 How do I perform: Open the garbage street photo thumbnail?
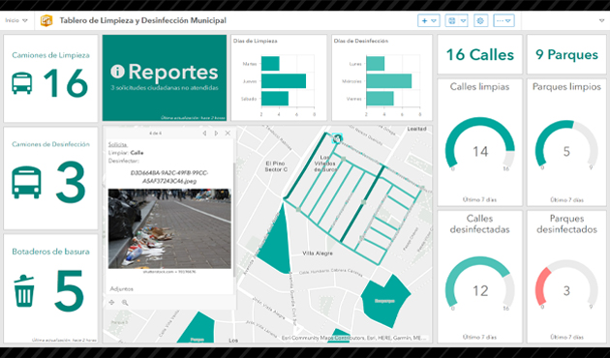click(169, 228)
